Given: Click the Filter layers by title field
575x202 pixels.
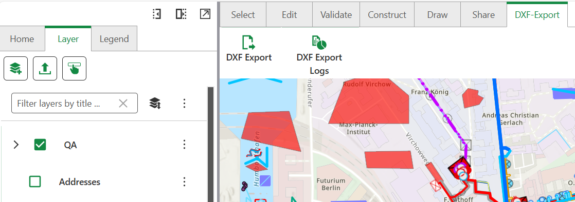Looking at the screenshot, I should (x=75, y=104).
